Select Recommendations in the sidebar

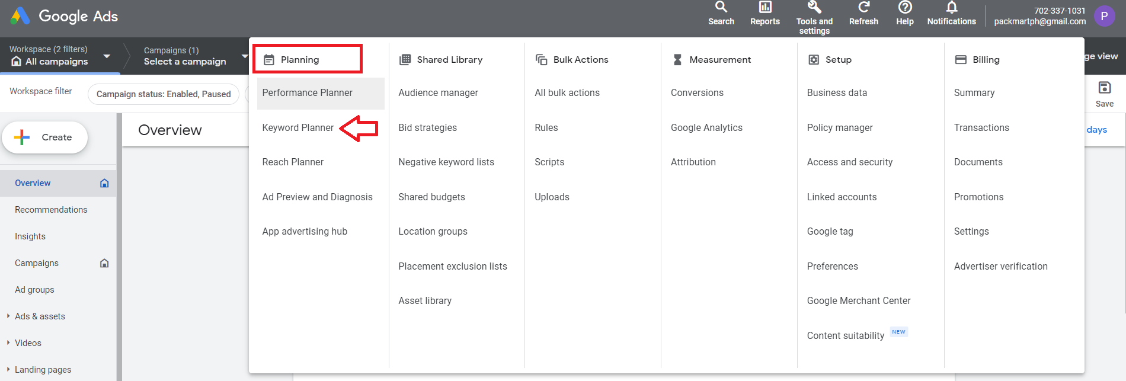pos(51,210)
